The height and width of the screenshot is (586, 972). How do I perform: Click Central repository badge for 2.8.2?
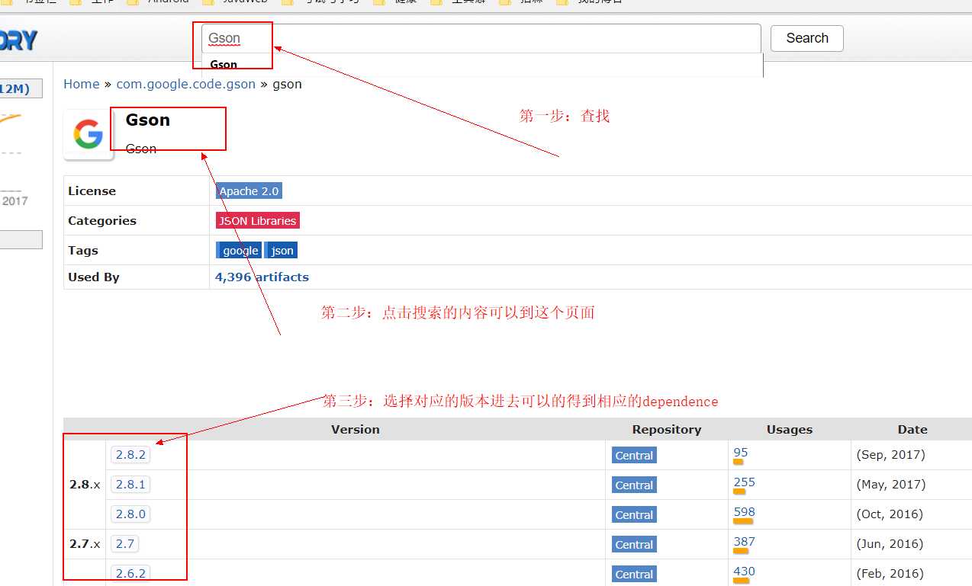click(634, 456)
